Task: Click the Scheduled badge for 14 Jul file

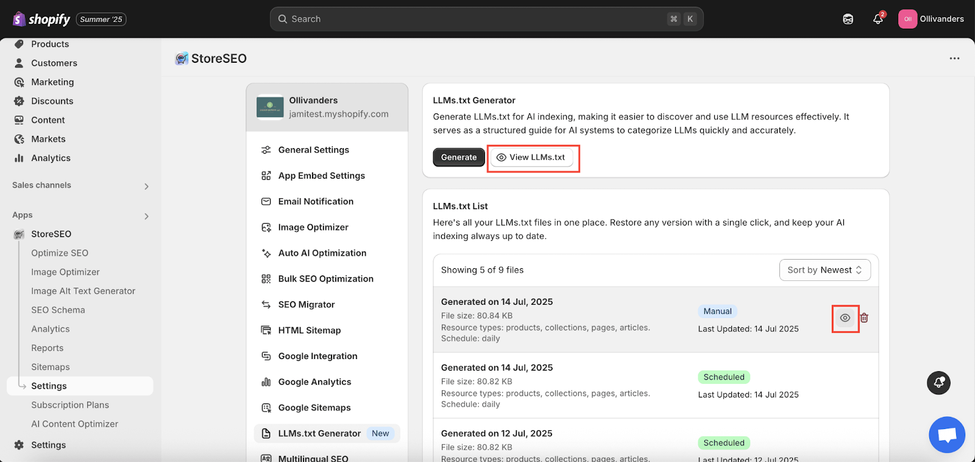Action: click(724, 377)
